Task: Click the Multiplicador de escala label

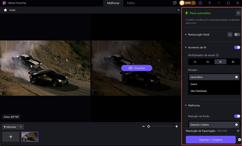Action: coord(202,55)
